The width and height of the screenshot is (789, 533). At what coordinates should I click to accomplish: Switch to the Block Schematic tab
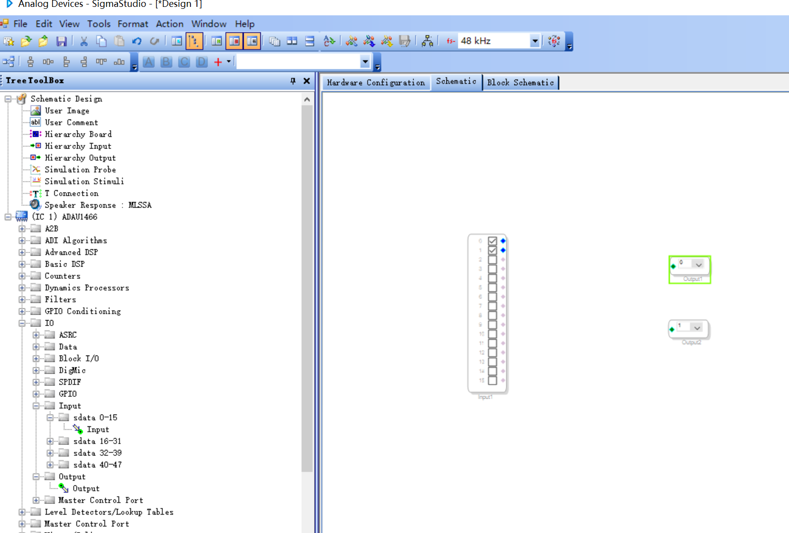520,83
